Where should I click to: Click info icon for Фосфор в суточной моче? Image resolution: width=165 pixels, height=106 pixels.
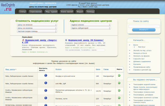pyautogui.click(x=46, y=75)
